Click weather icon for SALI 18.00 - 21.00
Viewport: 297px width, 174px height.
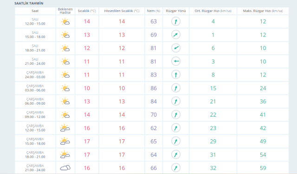tap(65, 48)
